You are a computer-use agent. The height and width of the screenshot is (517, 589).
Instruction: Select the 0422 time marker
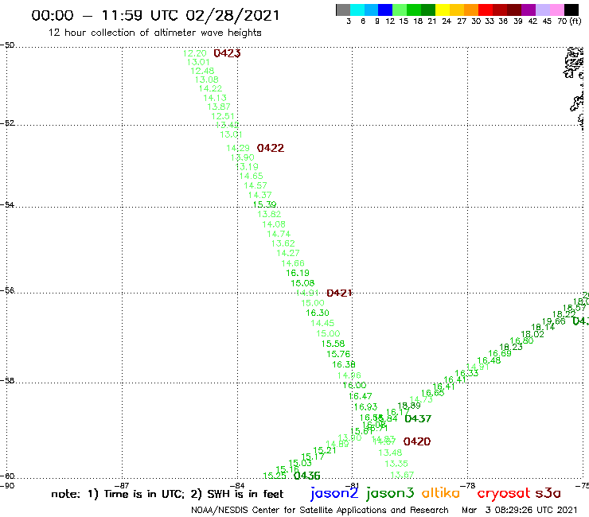271,148
